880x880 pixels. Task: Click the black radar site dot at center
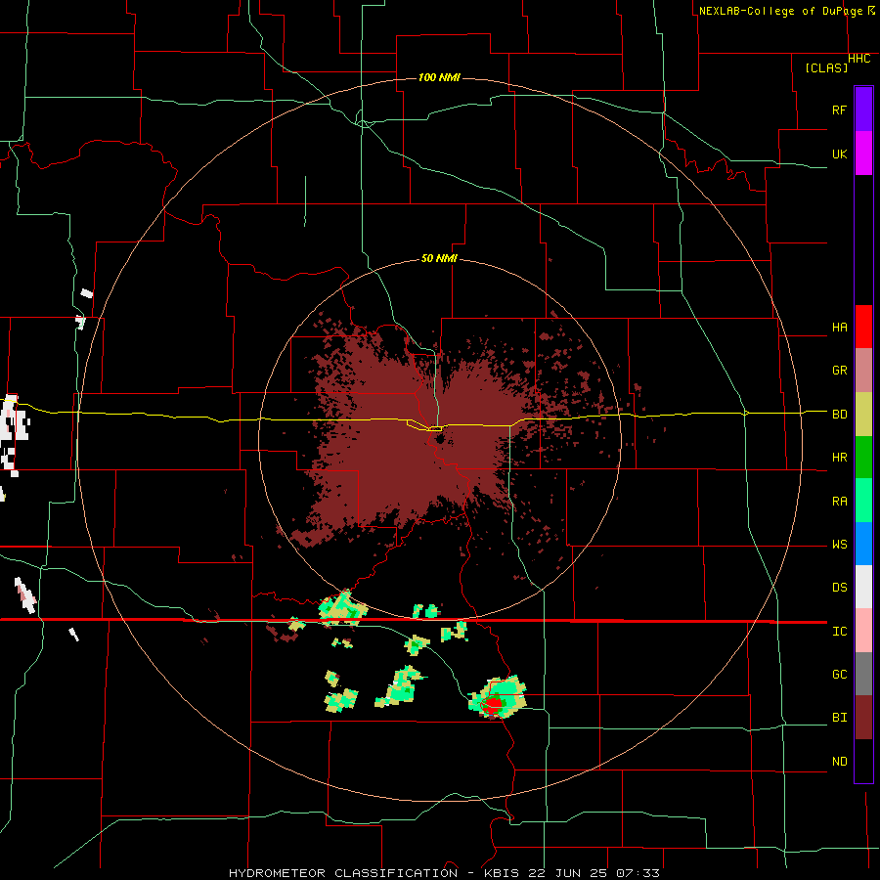point(439,438)
